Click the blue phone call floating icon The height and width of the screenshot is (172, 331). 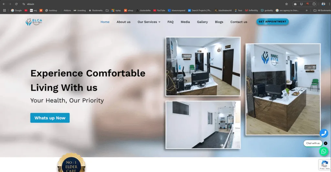coord(324,133)
